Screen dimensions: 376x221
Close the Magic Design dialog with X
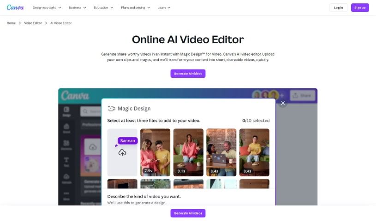point(283,103)
